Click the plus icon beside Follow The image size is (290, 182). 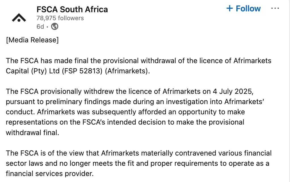(x=230, y=8)
